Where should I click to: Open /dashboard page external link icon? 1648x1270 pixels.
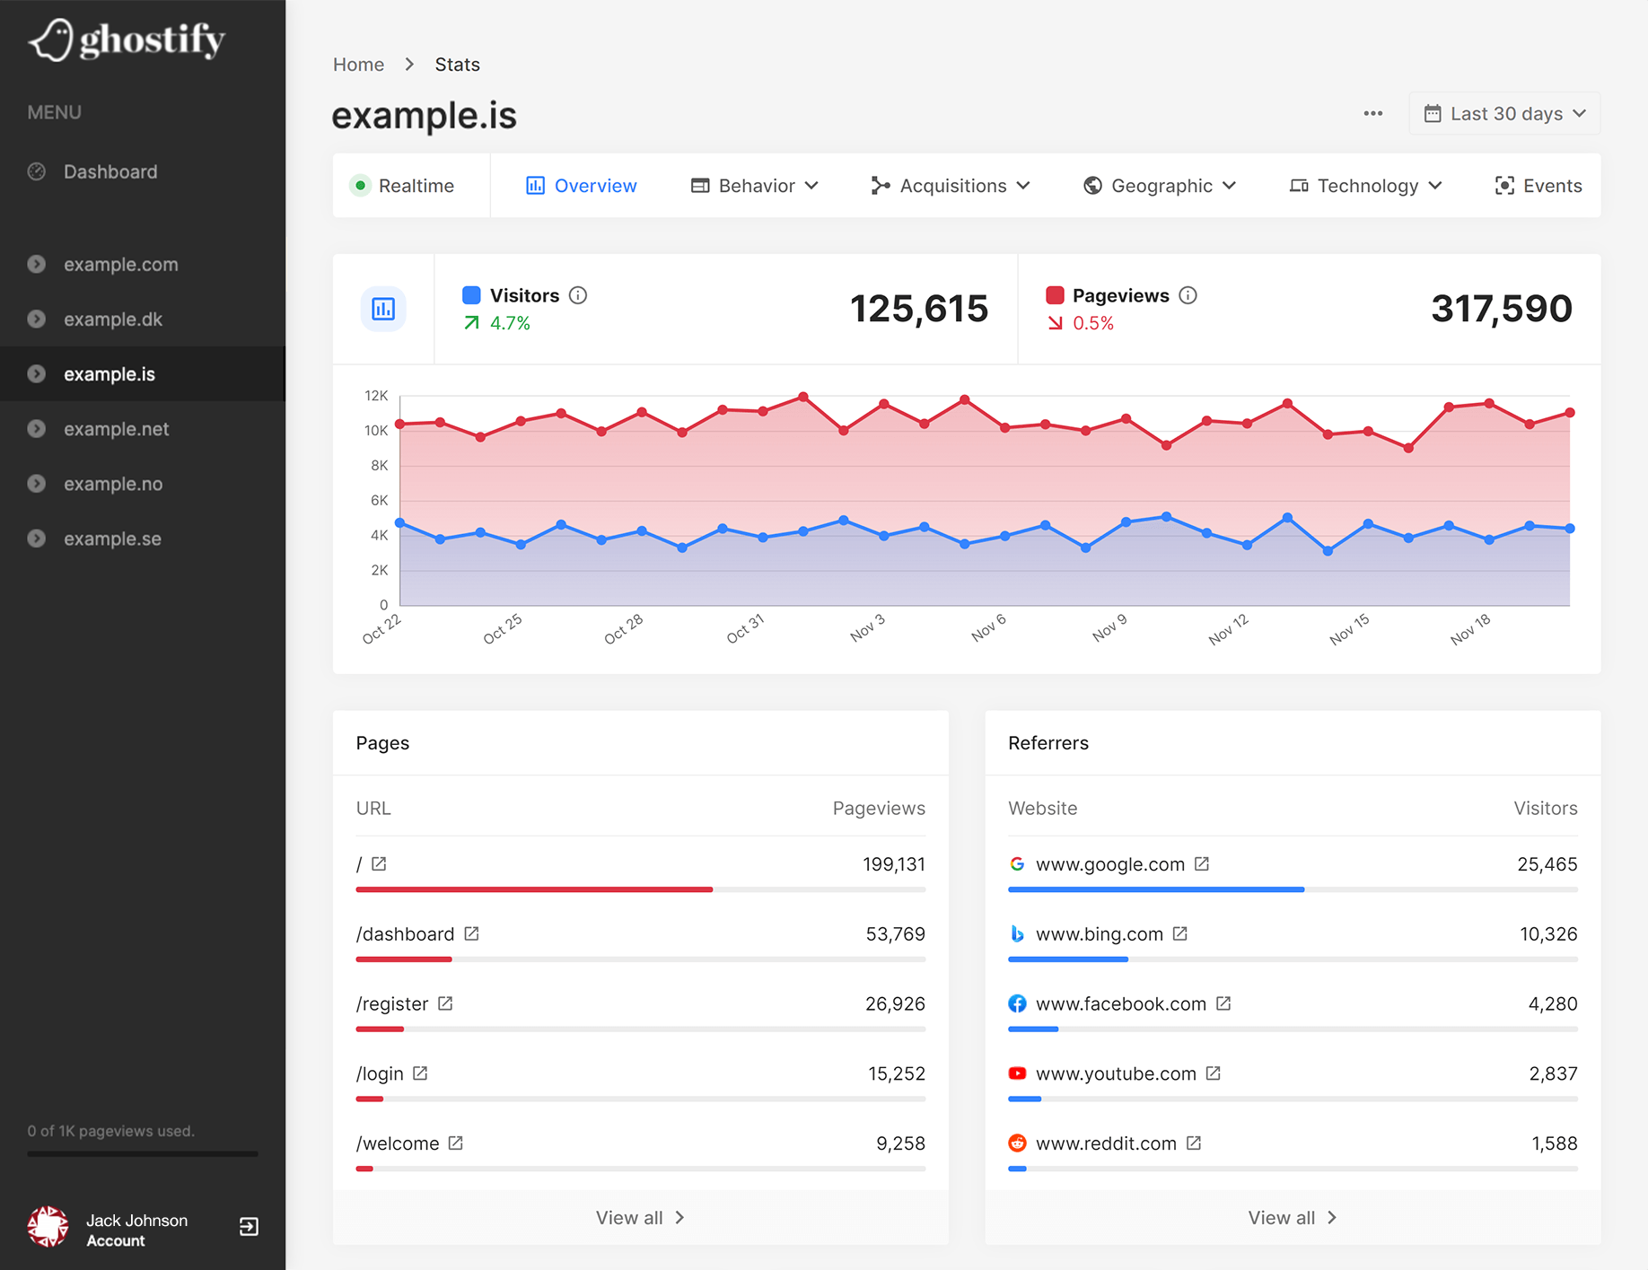point(471,933)
